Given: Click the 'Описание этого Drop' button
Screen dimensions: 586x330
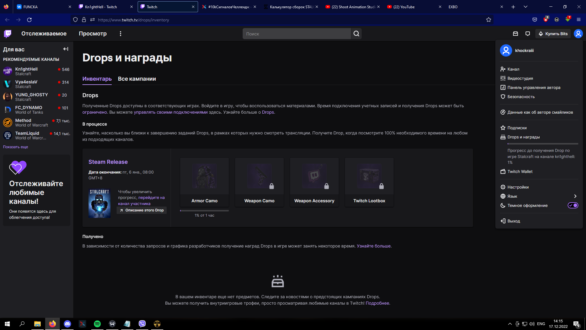Looking at the screenshot, I should point(142,210).
